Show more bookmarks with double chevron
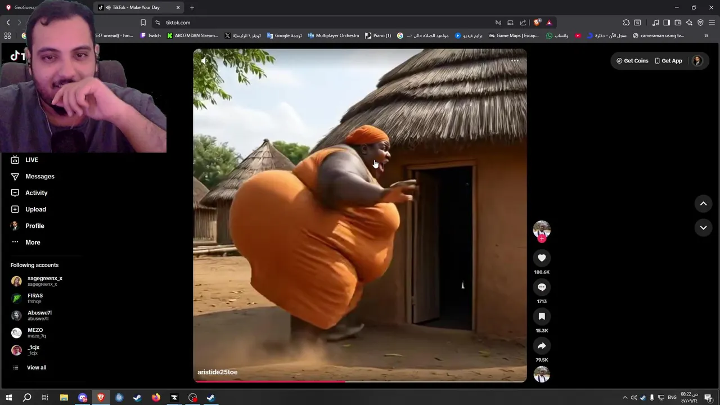720x405 pixels. (706, 35)
